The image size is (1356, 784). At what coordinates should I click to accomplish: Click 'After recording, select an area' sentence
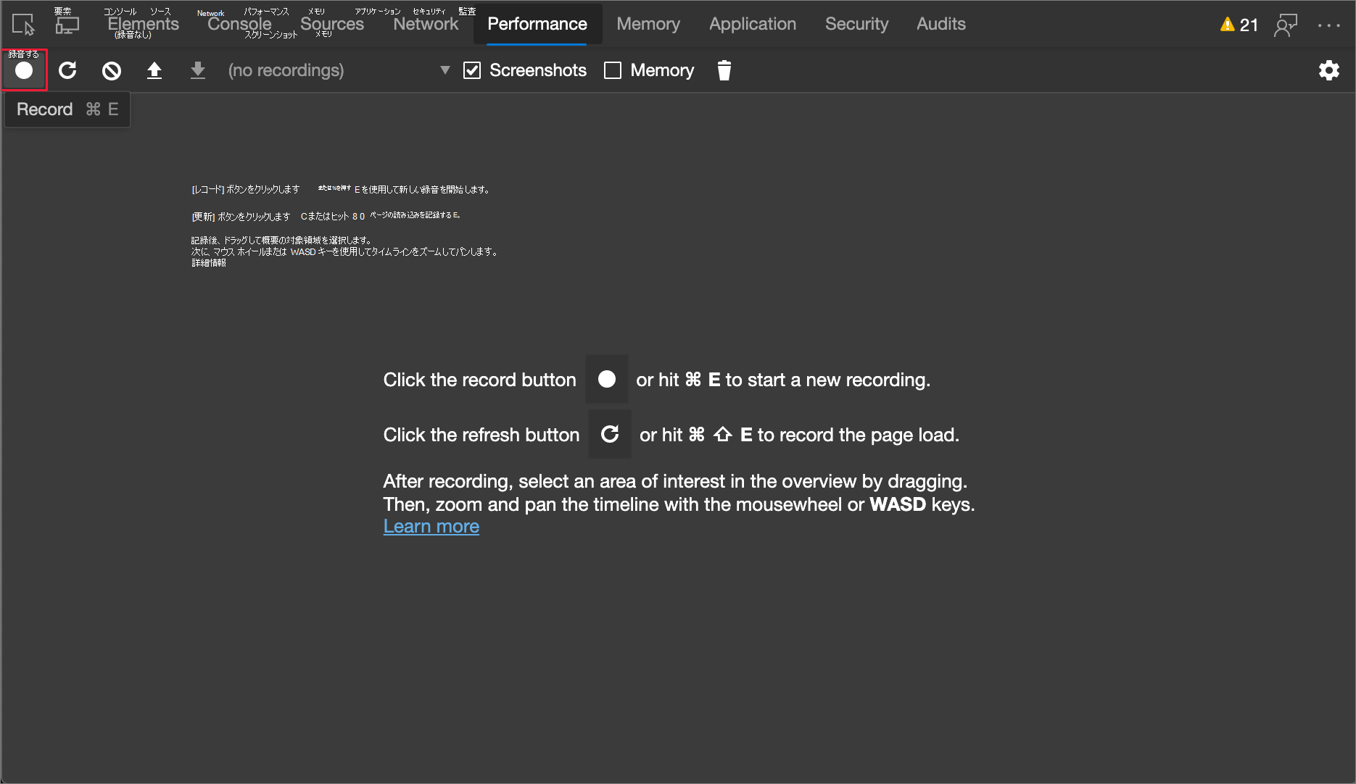[x=675, y=481]
